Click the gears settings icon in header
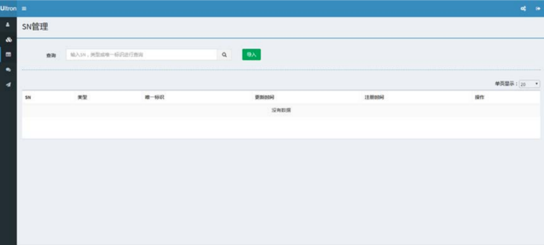This screenshot has height=245, width=544. (x=523, y=9)
